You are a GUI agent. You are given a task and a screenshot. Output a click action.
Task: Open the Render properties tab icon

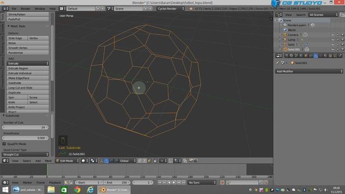click(x=286, y=56)
